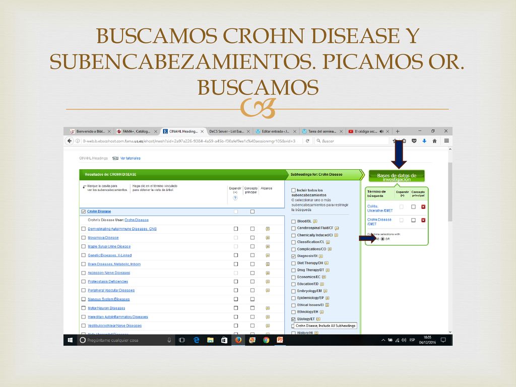Uncheck the Diagnosis/DI subheading

pos(293,256)
